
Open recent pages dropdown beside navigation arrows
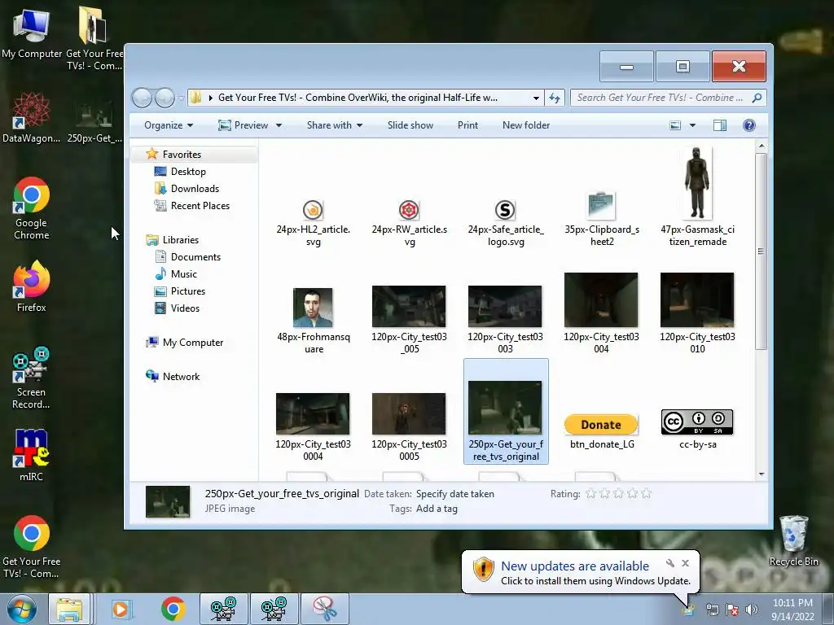[181, 98]
